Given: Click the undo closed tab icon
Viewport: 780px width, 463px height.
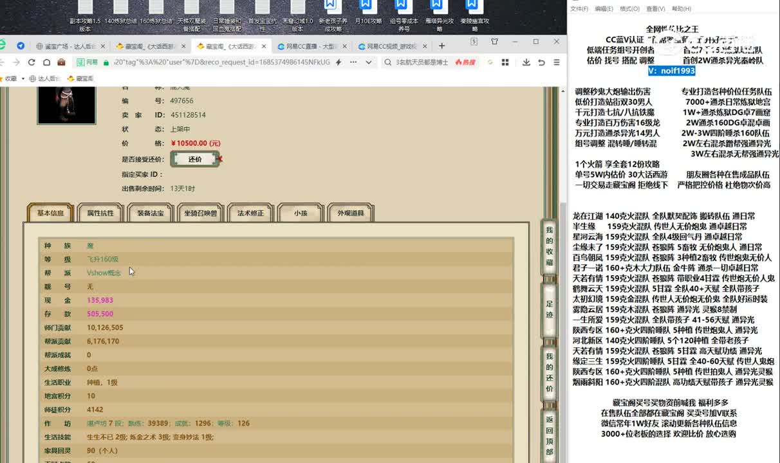Looking at the screenshot, I should tap(541, 62).
